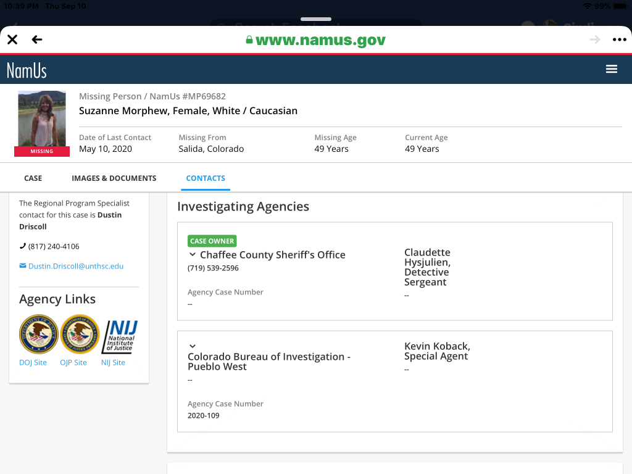Email Dustin.Driscoll@unthsc.edu link
The height and width of the screenshot is (474, 632).
coord(75,266)
